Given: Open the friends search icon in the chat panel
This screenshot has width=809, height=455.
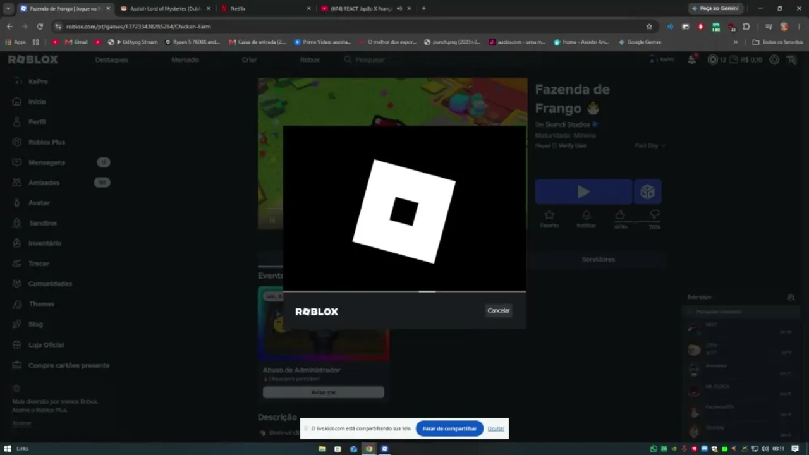Looking at the screenshot, I should [790, 297].
